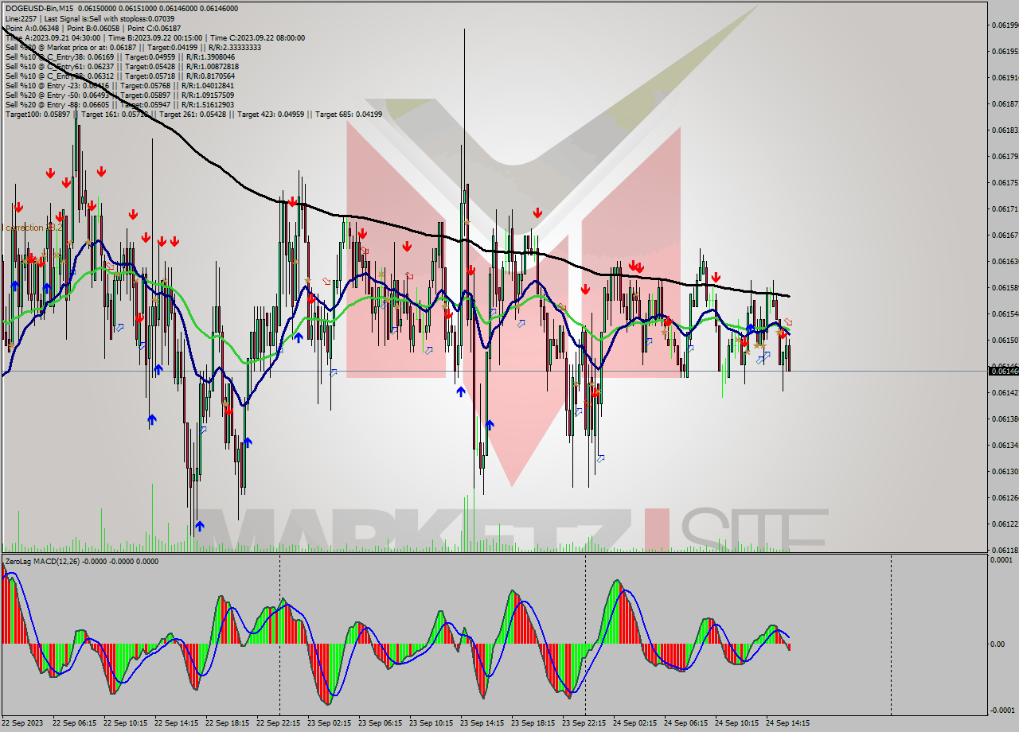The image size is (1019, 732).
Task: Click the '23 Sep 06:15' time label
Action: coord(380,723)
